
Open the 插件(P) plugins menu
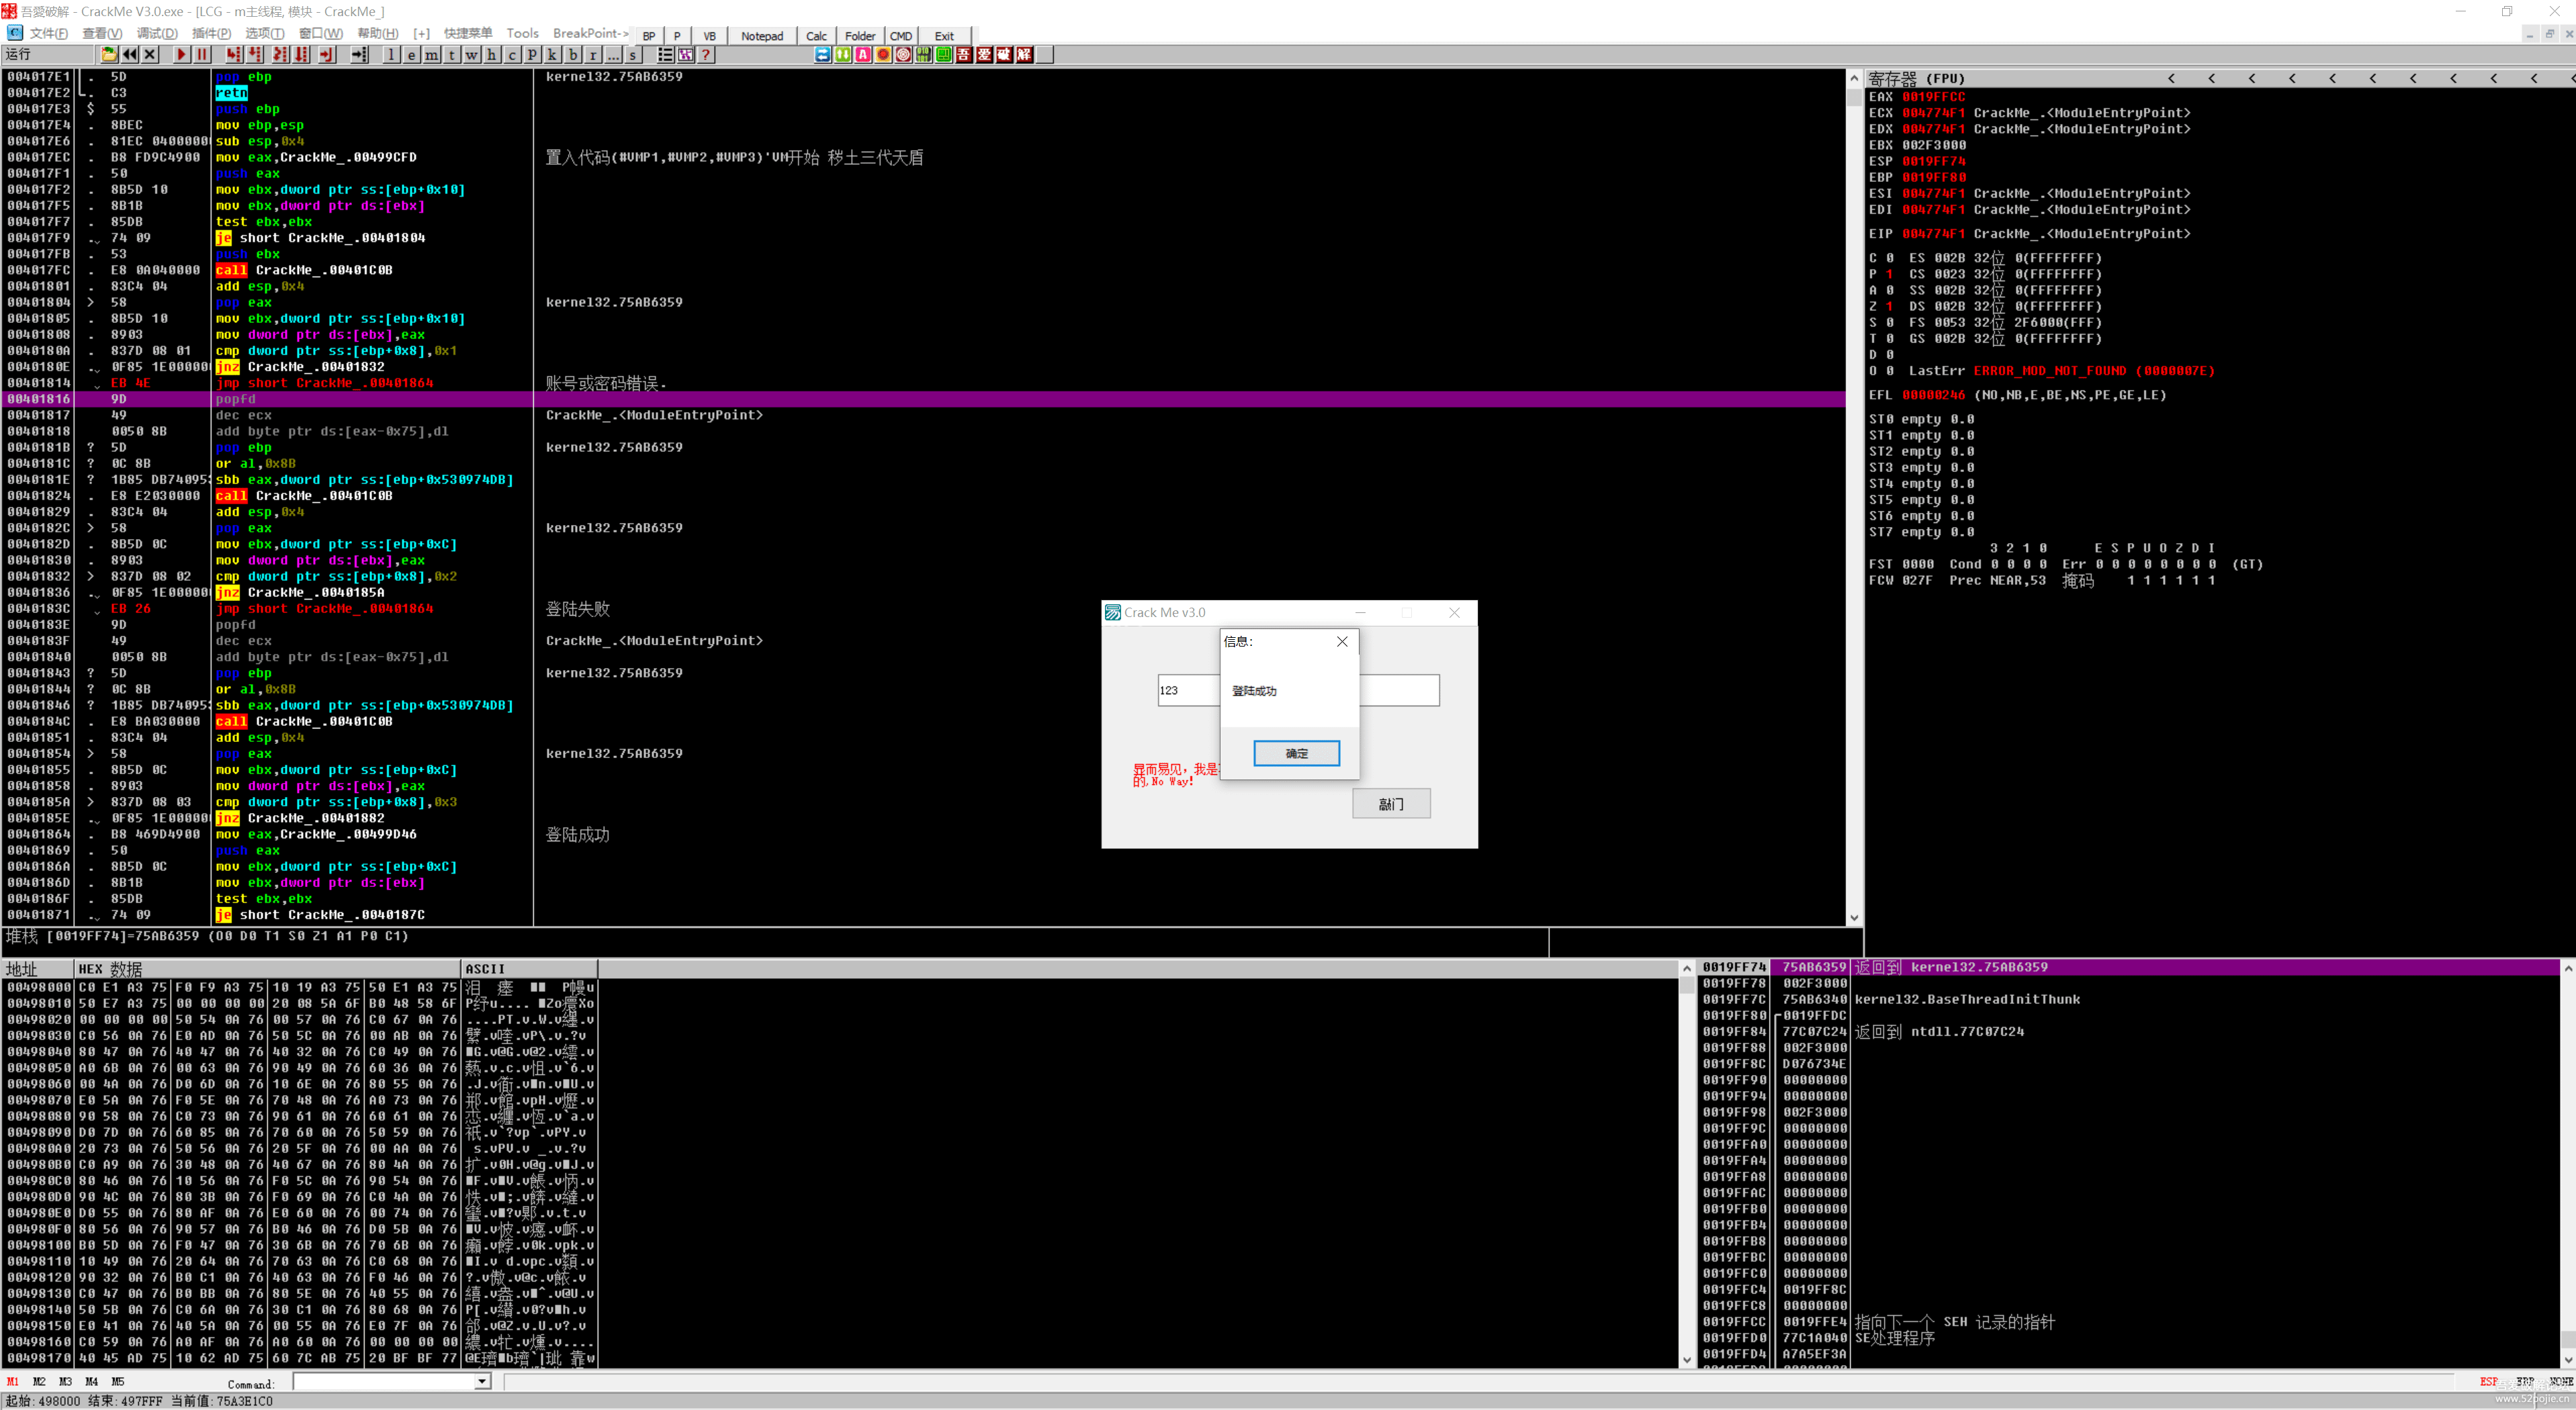click(211, 34)
